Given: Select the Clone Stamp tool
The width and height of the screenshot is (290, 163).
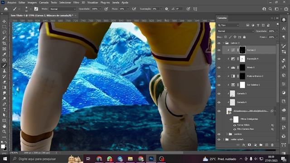Looking at the screenshot, I should tap(4, 71).
